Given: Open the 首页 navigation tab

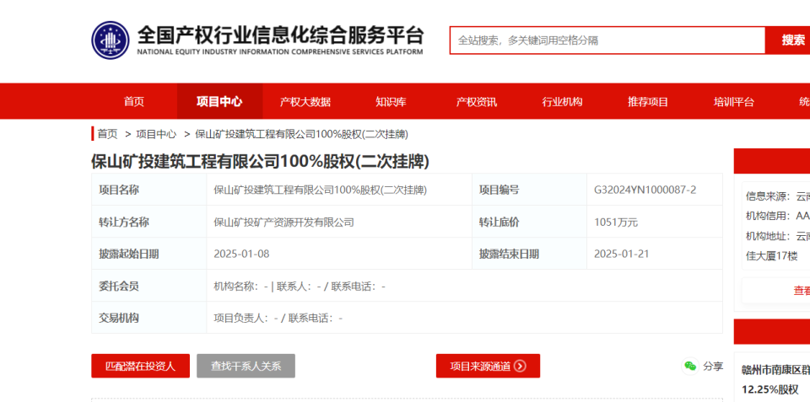Looking at the screenshot, I should click(134, 102).
